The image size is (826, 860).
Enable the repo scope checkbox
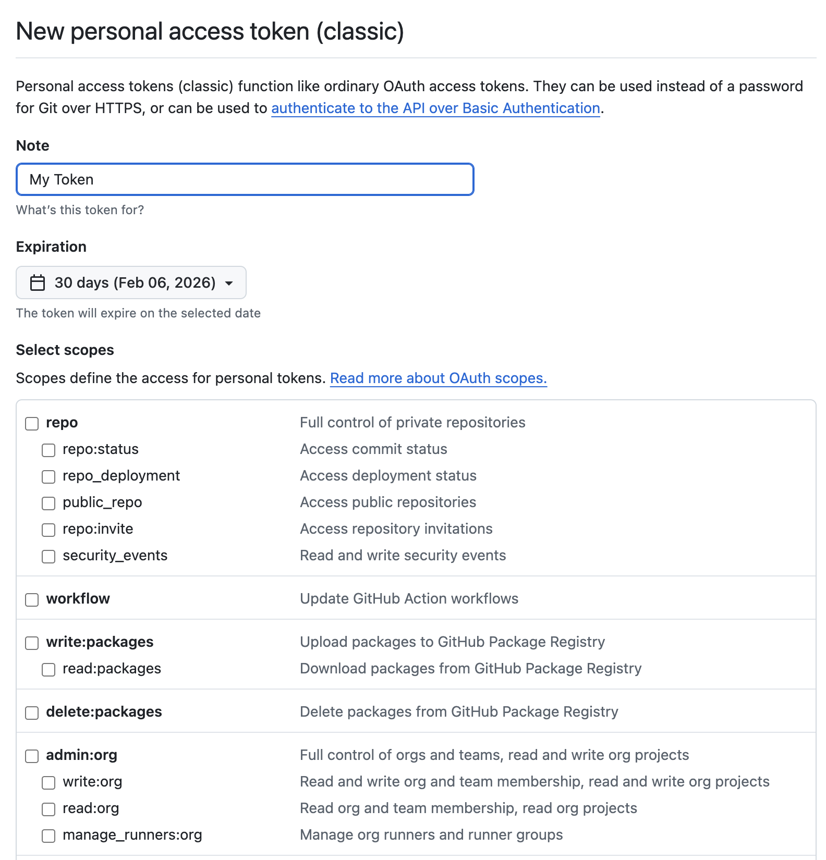pyautogui.click(x=31, y=423)
